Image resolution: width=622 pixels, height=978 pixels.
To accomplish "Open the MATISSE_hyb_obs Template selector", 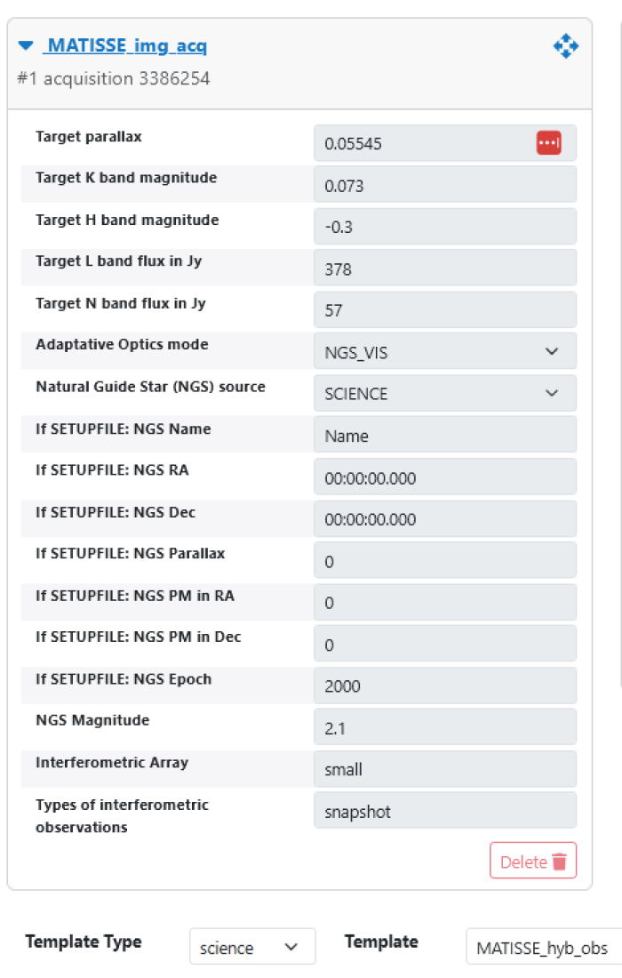I will click(x=542, y=947).
